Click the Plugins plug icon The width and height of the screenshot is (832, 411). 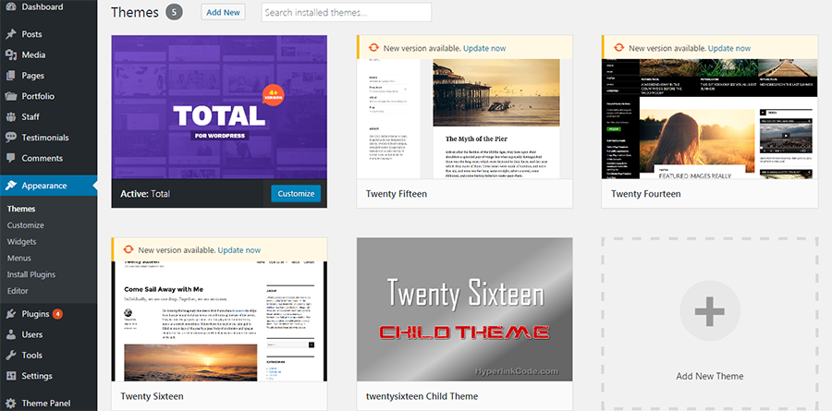pyautogui.click(x=10, y=314)
